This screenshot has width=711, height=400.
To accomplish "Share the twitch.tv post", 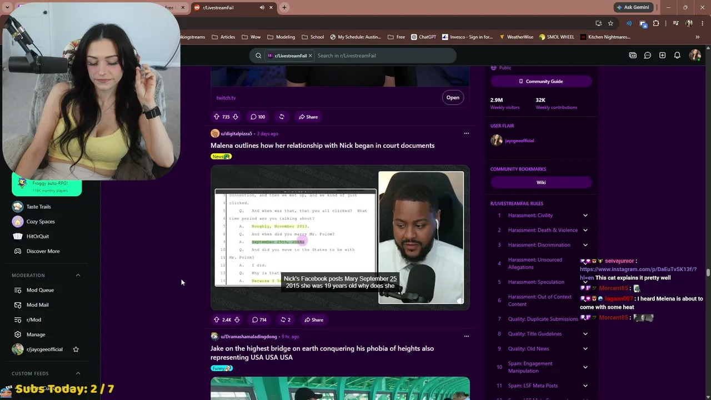I will [308, 117].
